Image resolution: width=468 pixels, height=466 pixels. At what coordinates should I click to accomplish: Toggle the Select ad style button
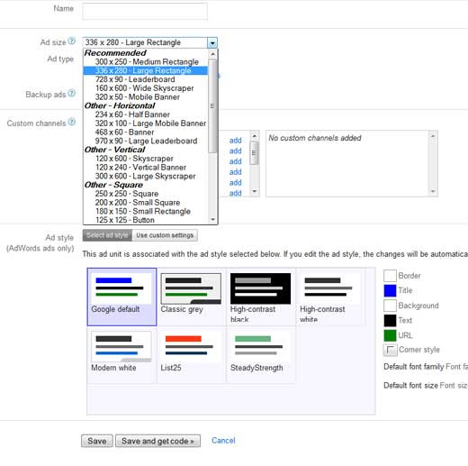(107, 235)
